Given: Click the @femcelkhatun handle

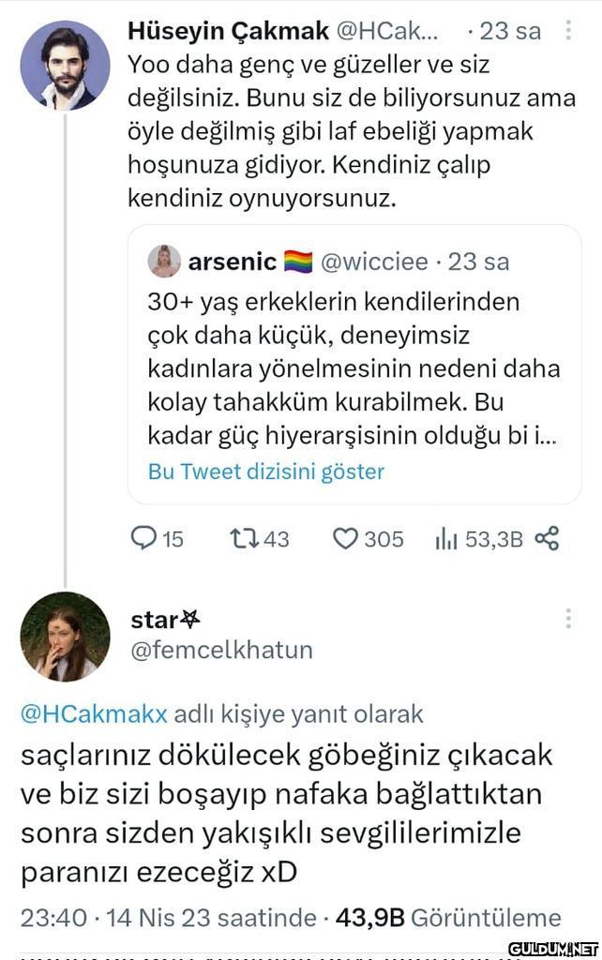Looking at the screenshot, I should (221, 650).
